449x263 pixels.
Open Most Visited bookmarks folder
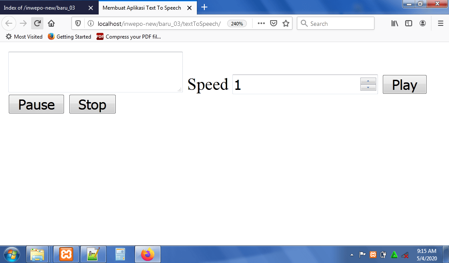point(24,37)
